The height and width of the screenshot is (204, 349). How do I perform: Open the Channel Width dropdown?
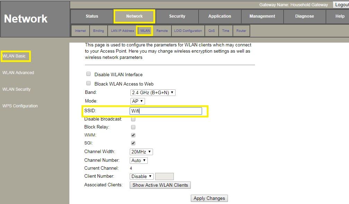[x=141, y=152]
